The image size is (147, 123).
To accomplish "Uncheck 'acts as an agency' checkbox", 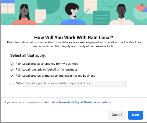I will [x=12, y=64].
